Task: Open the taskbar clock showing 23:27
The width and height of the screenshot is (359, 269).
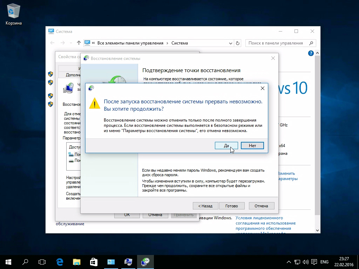Action: tap(344, 262)
